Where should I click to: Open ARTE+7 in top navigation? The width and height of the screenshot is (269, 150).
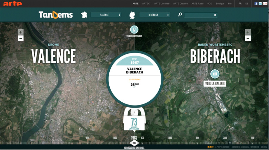pos(146,3)
